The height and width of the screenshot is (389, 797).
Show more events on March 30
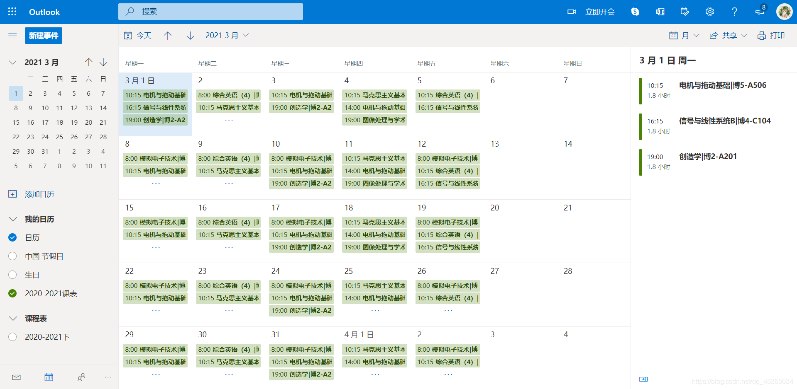(x=229, y=374)
